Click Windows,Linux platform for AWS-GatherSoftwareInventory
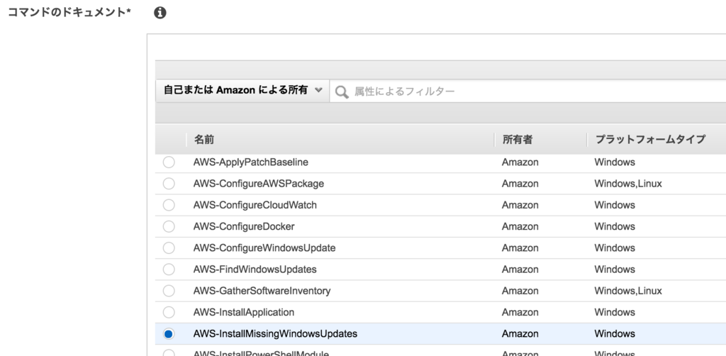 click(628, 291)
